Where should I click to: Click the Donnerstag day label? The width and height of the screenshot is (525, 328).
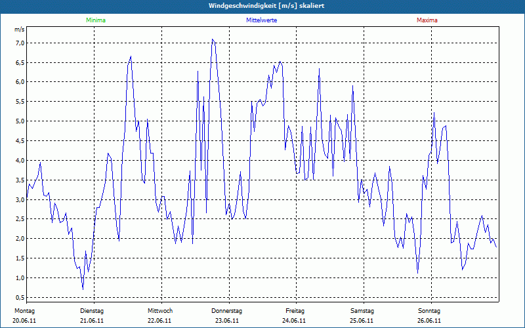(x=226, y=311)
